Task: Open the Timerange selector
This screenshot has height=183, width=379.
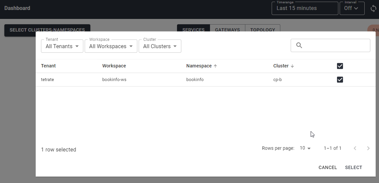Action: point(305,8)
